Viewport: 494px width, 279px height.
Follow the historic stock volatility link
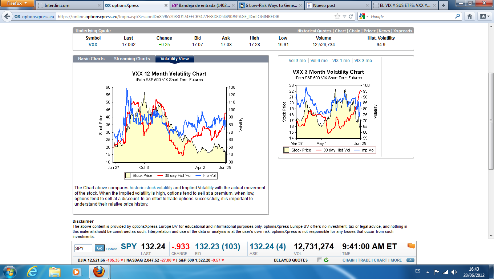click(x=151, y=188)
